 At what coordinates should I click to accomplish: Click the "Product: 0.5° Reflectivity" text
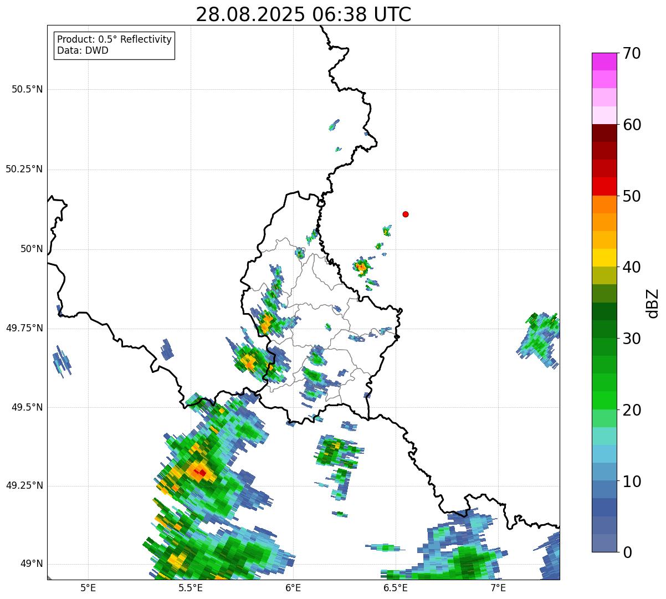tap(115, 40)
